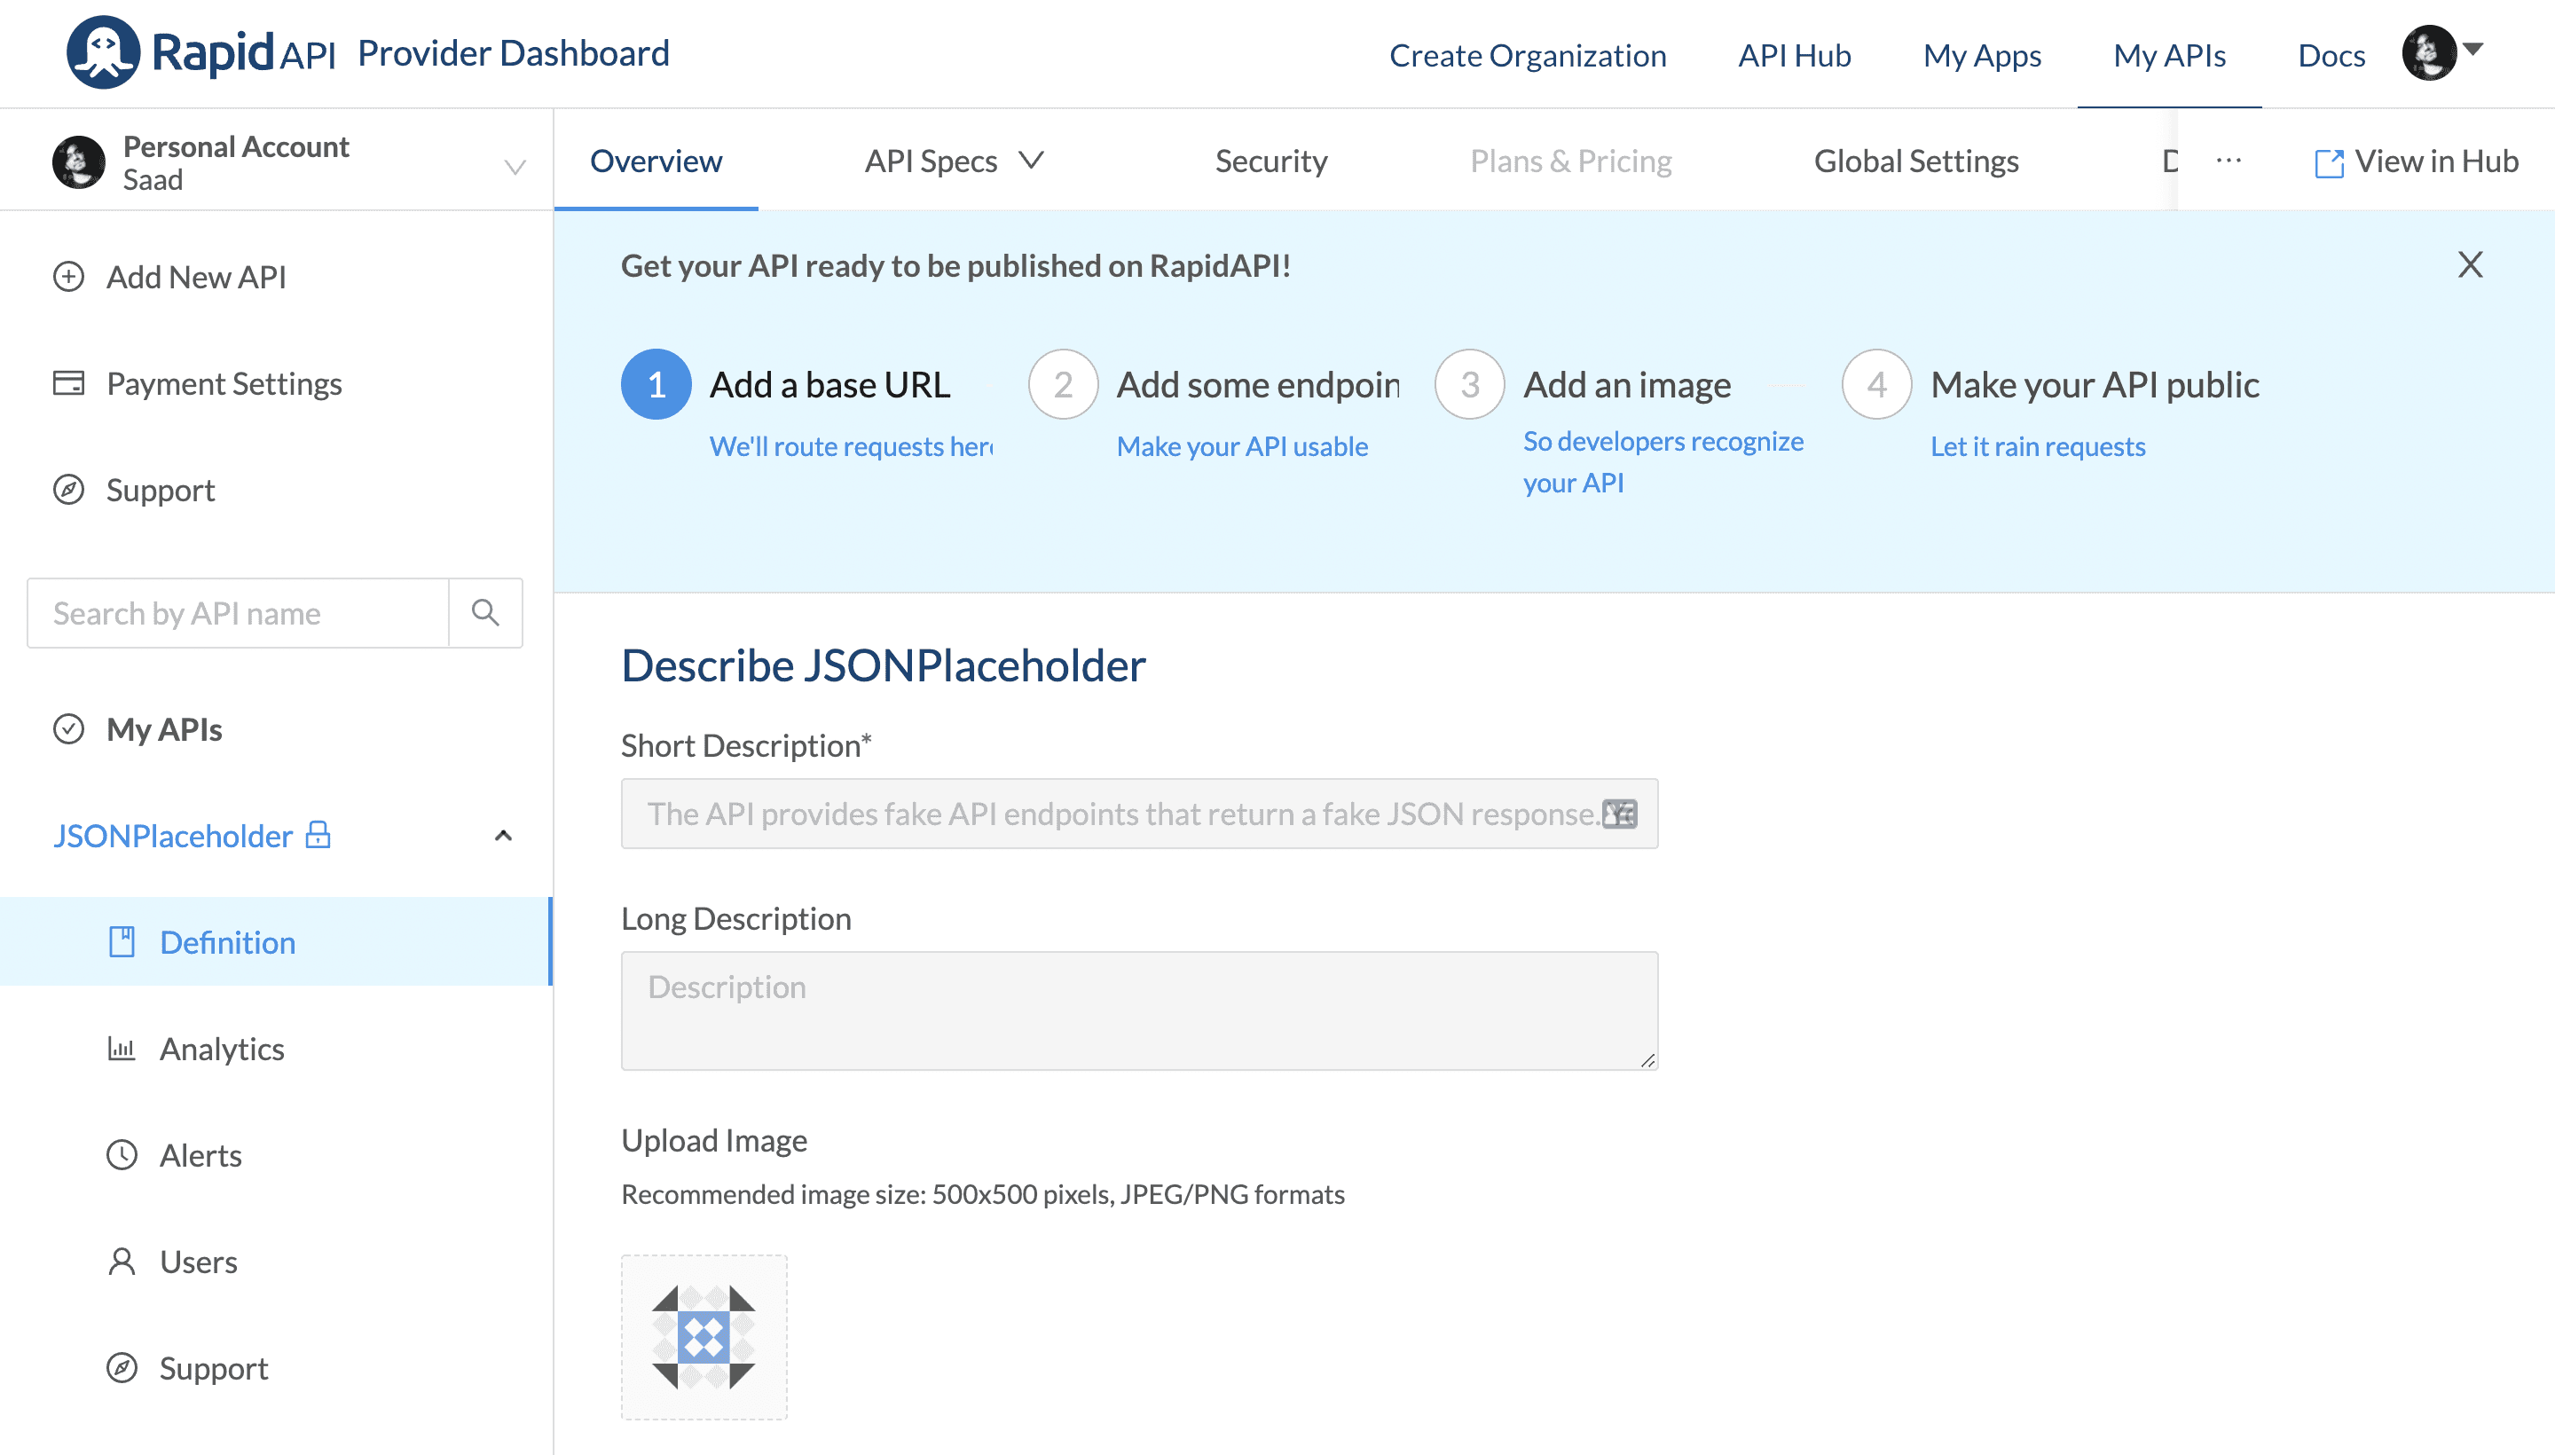Select the Users menu item

(199, 1260)
